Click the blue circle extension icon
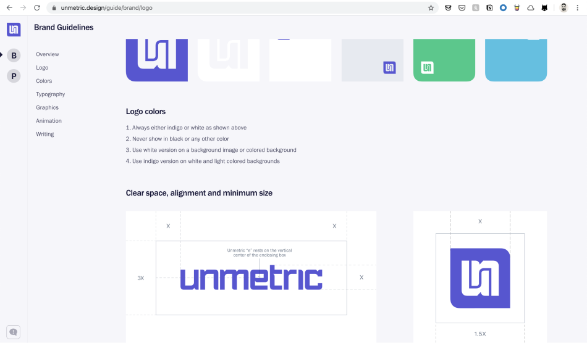The width and height of the screenshot is (587, 343). 503,7
